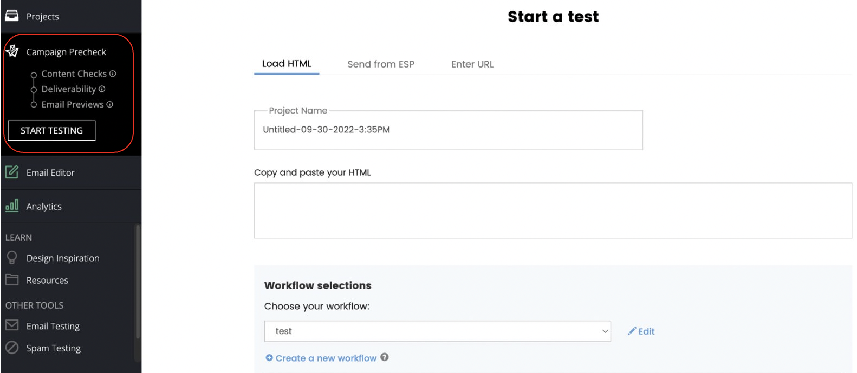Click the Email Testing envelope icon

coord(11,325)
